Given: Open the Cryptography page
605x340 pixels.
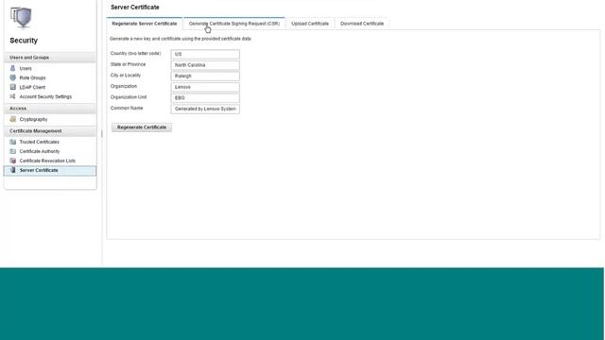Looking at the screenshot, I should coord(33,120).
